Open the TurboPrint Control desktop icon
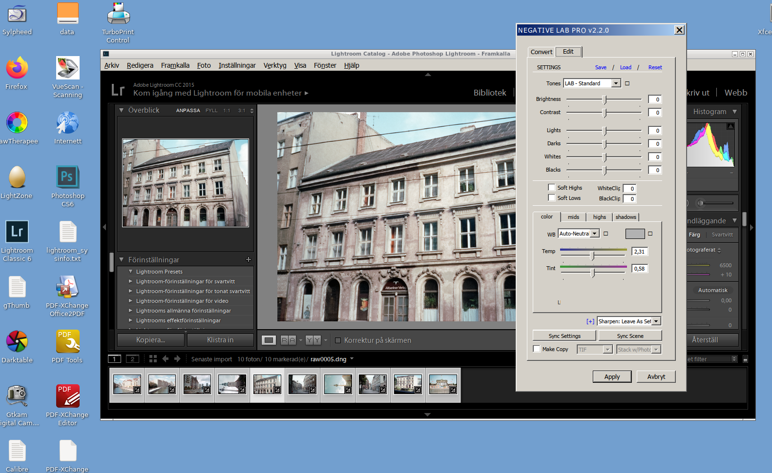The width and height of the screenshot is (772, 473). click(x=118, y=23)
